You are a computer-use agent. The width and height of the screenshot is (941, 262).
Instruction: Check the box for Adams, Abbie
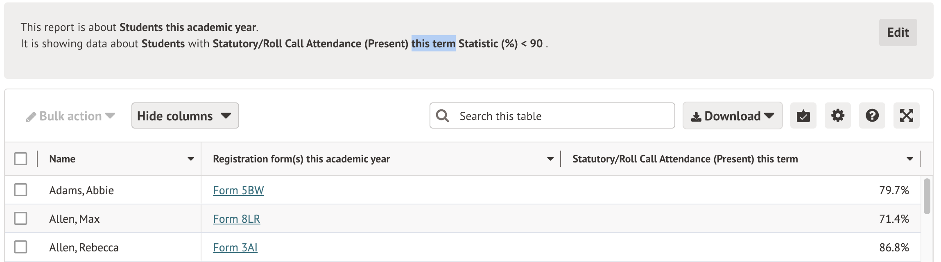[20, 190]
